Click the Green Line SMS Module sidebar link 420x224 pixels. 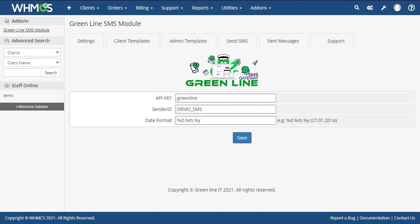pos(26,30)
